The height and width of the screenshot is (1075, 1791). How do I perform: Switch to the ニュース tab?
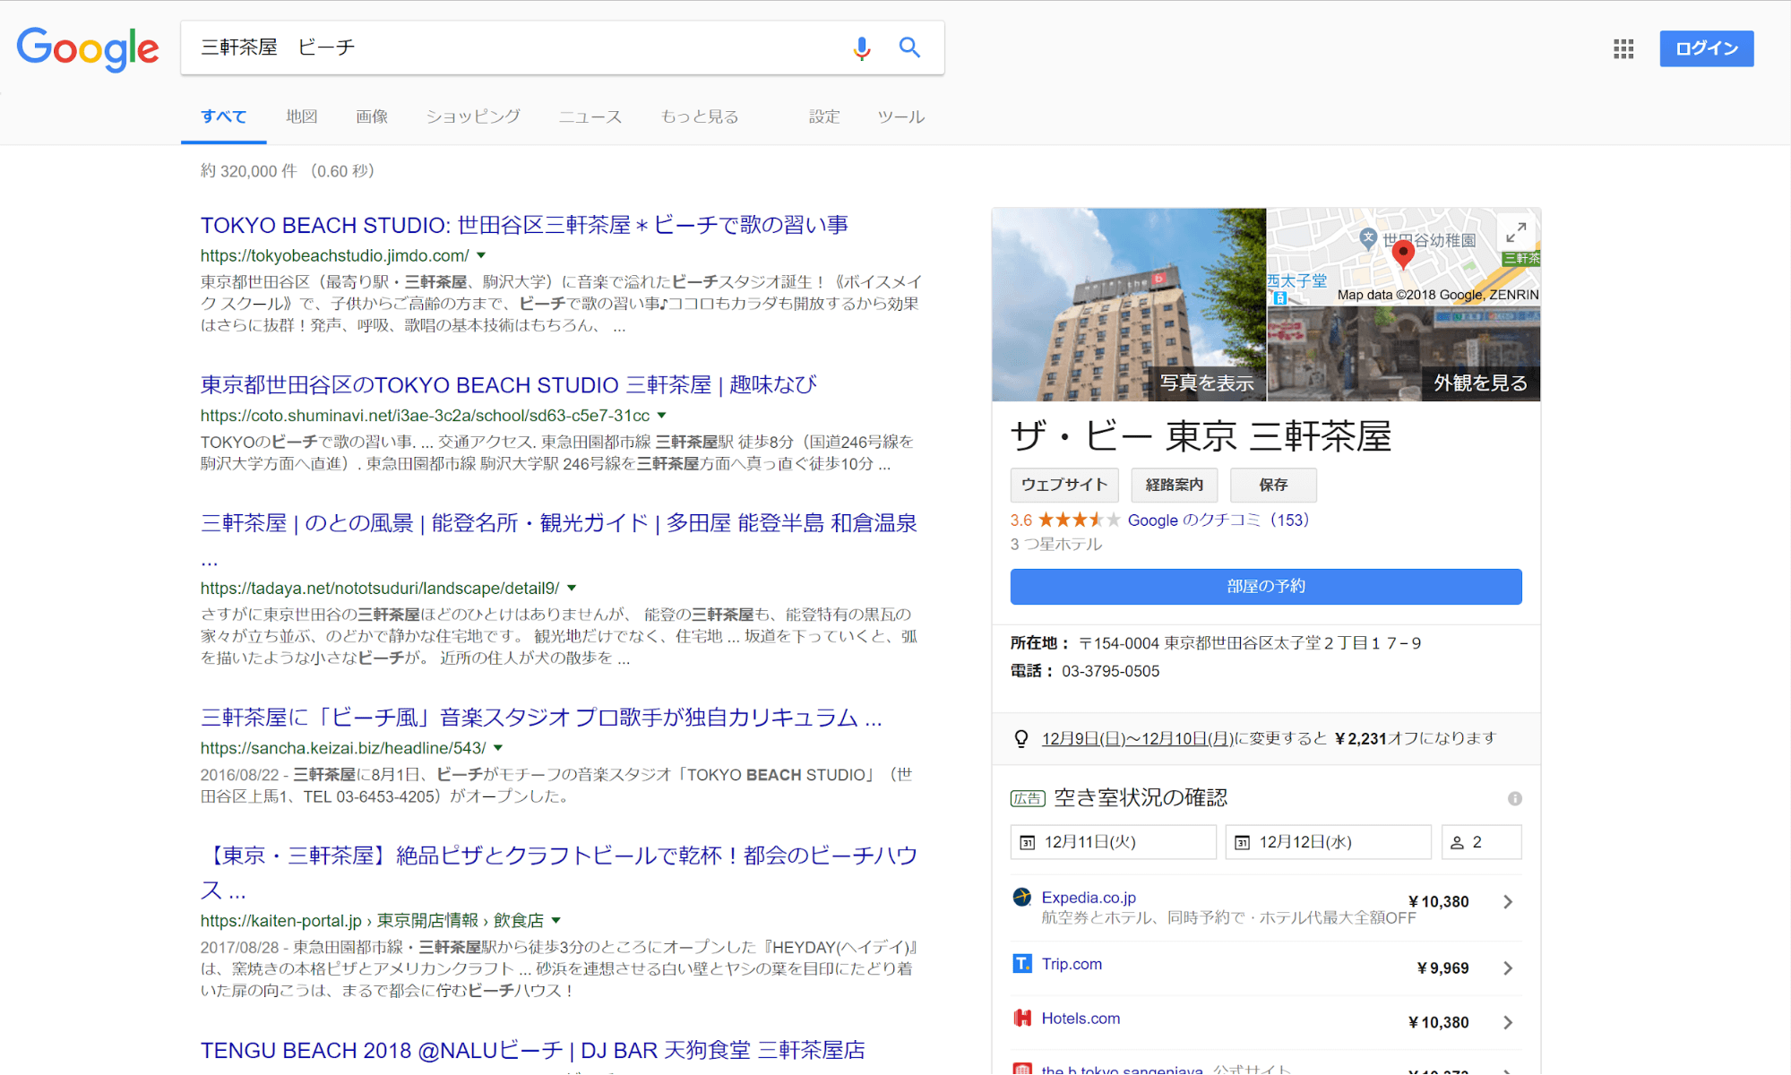click(590, 116)
